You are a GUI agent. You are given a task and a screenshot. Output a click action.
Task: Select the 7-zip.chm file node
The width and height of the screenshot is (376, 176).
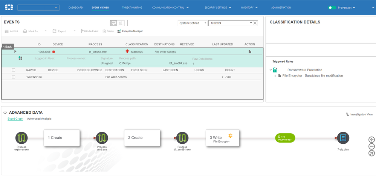[x=343, y=138]
